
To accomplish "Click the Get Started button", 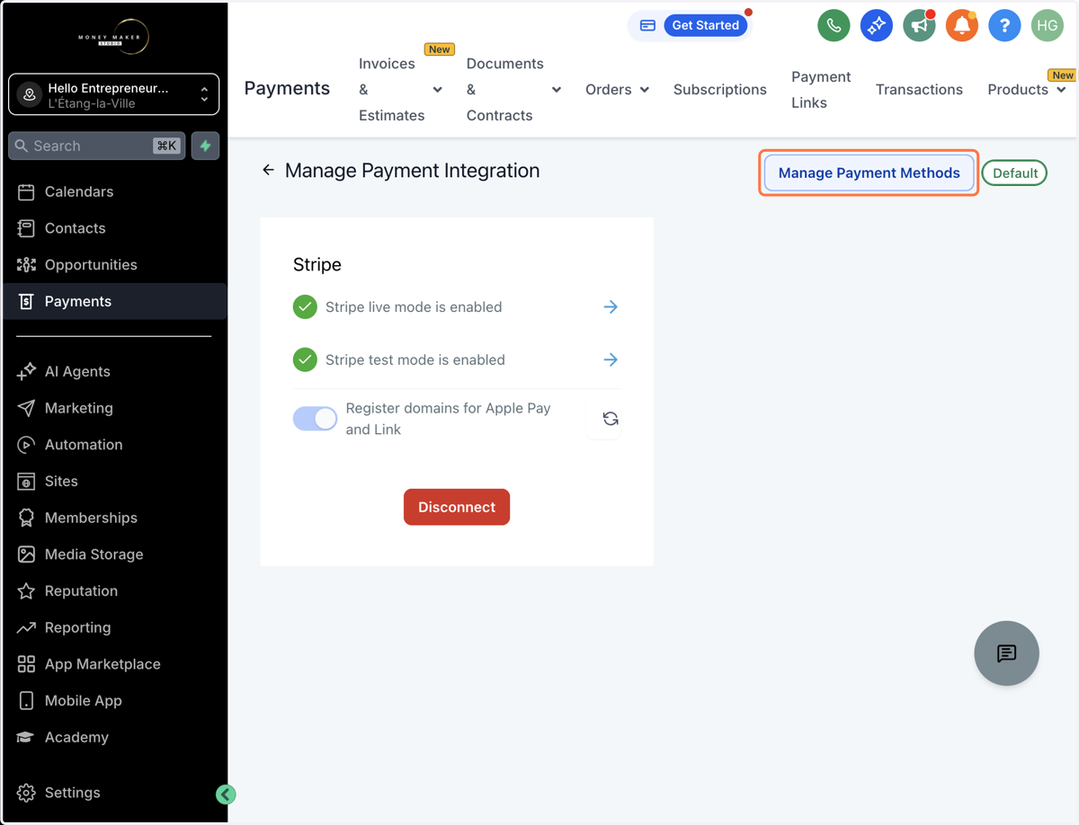I will coord(706,25).
